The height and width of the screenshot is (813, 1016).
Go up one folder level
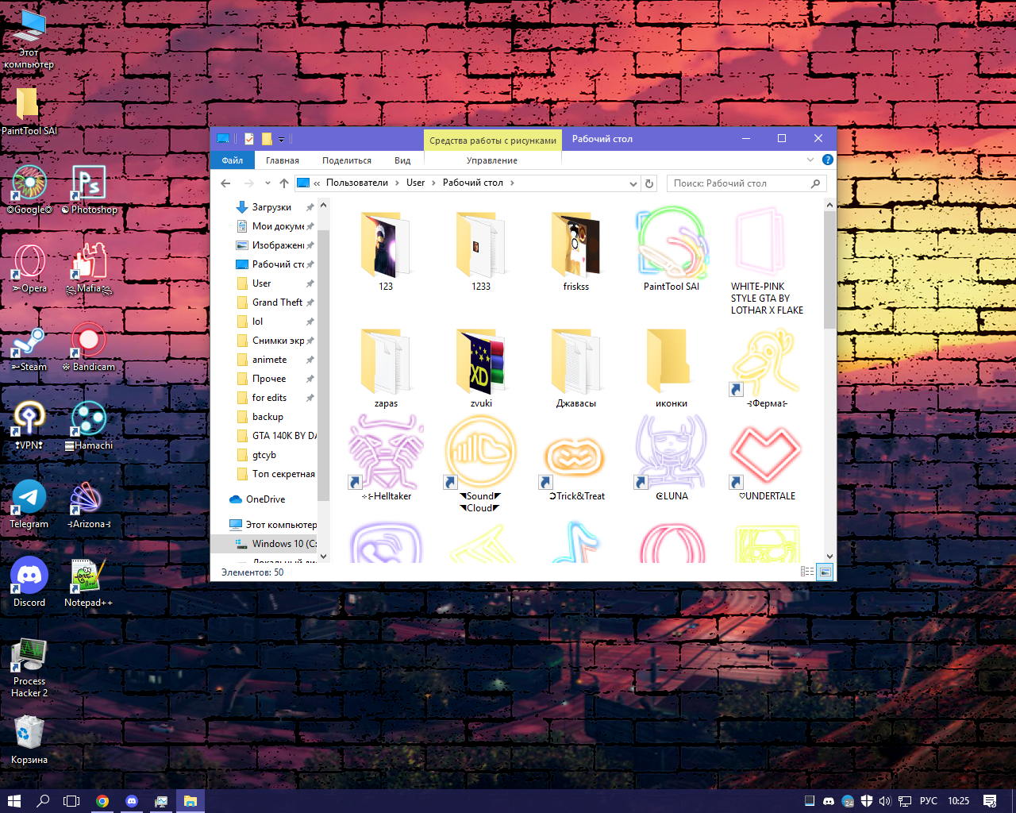[284, 183]
